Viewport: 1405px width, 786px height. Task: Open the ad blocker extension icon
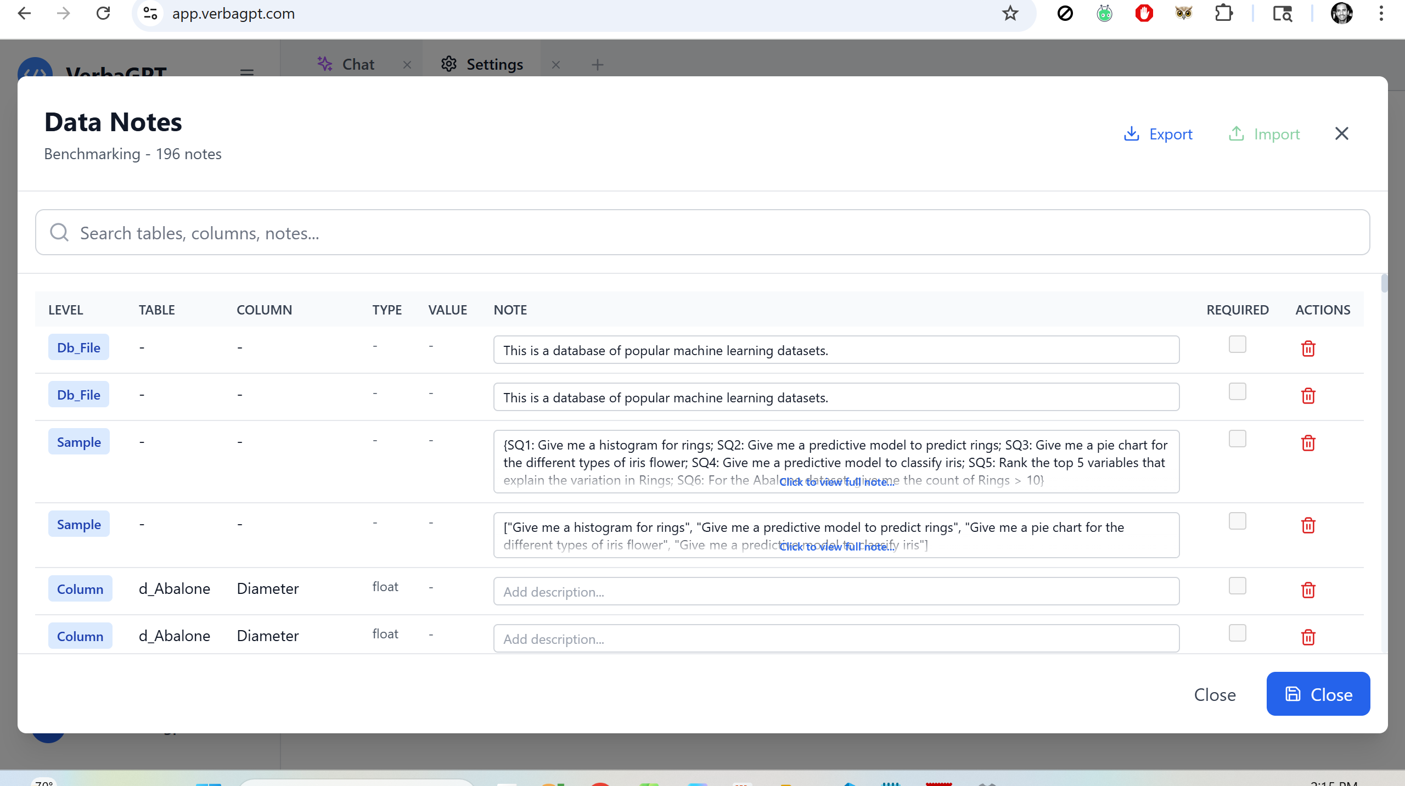coord(1144,13)
